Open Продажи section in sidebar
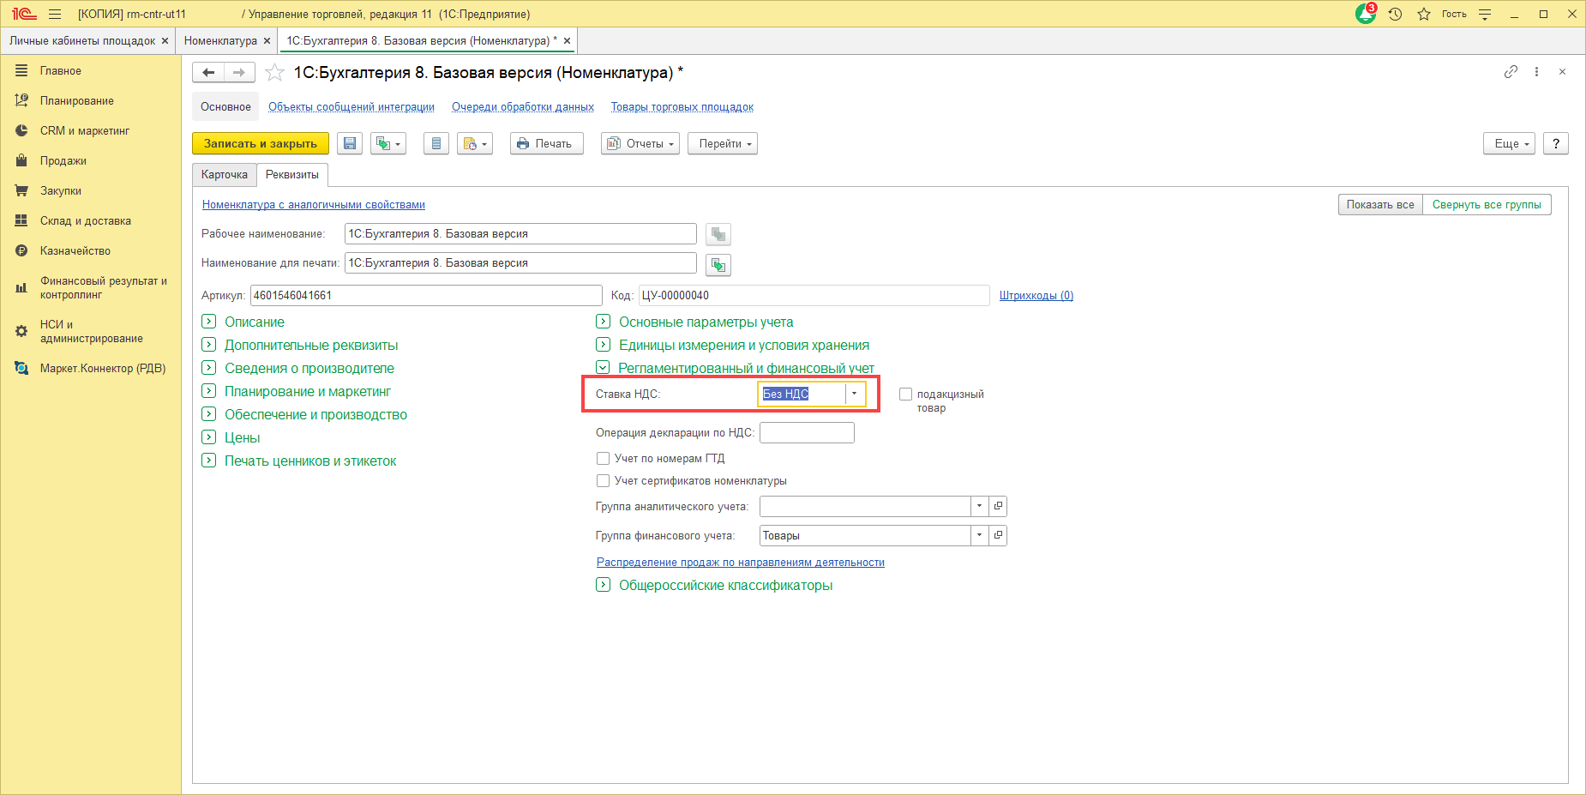Image resolution: width=1586 pixels, height=795 pixels. pyautogui.click(x=63, y=161)
